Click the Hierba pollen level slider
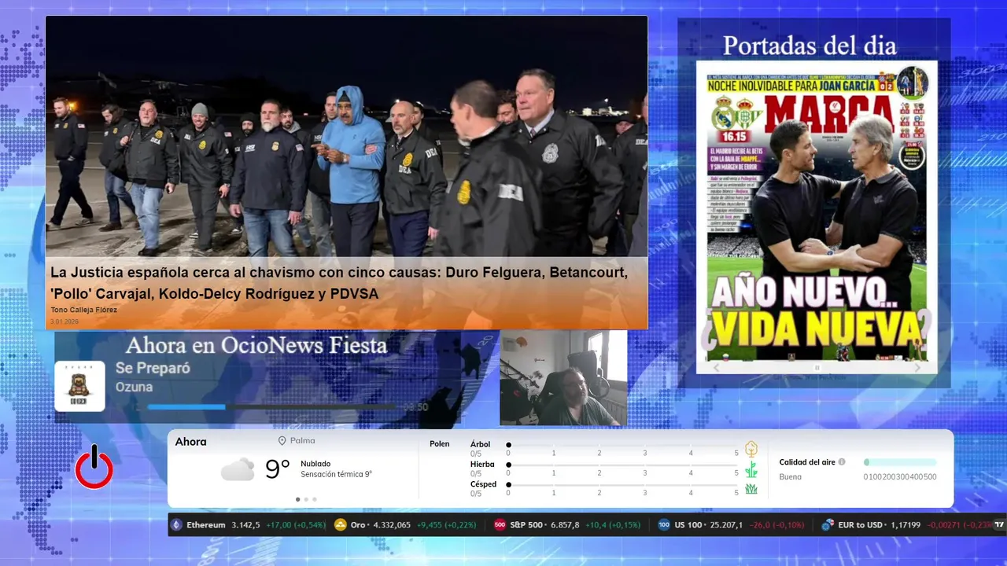 click(x=622, y=465)
